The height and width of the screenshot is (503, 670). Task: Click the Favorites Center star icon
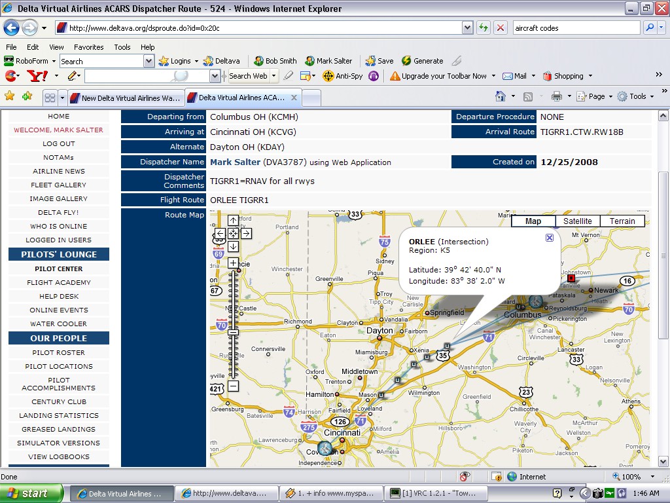click(9, 96)
